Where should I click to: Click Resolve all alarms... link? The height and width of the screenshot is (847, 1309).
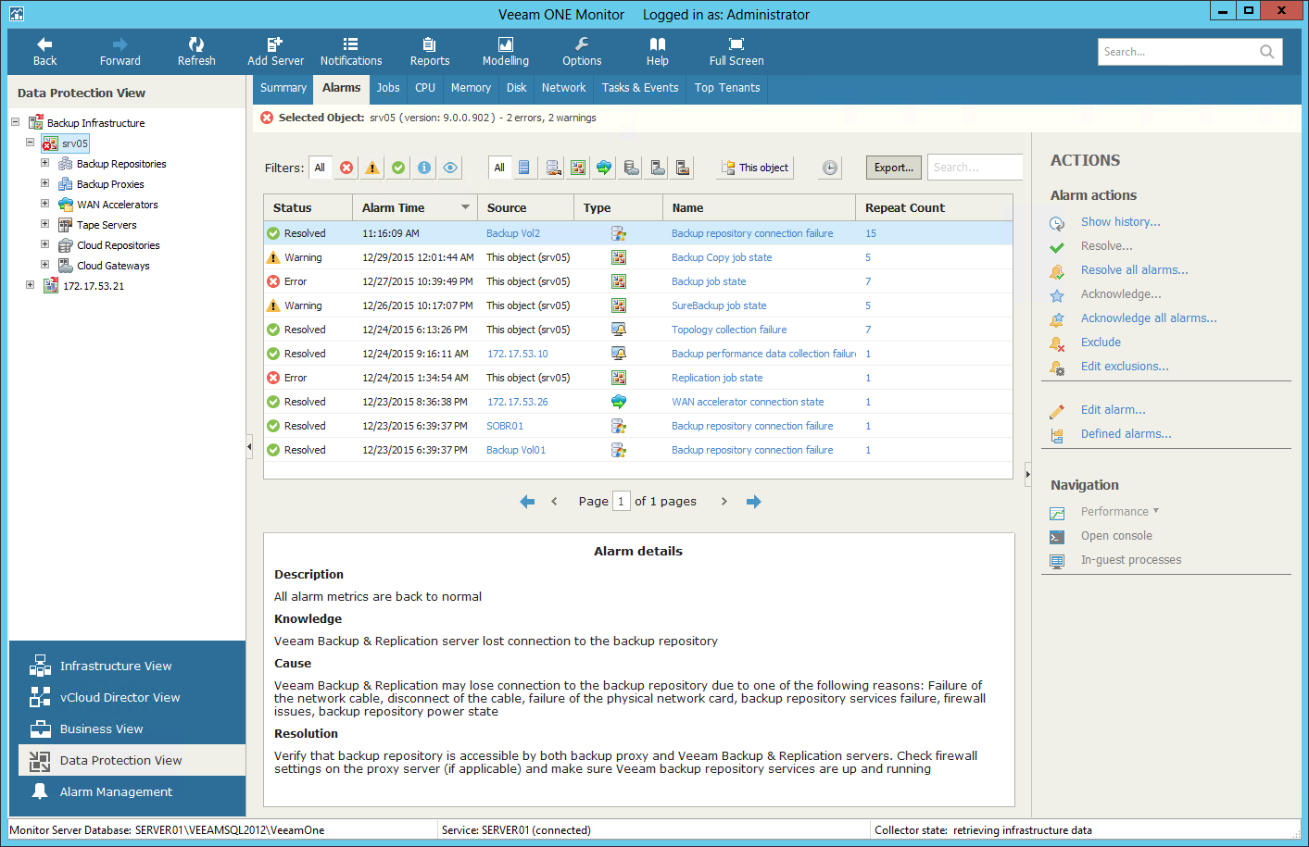click(1135, 270)
